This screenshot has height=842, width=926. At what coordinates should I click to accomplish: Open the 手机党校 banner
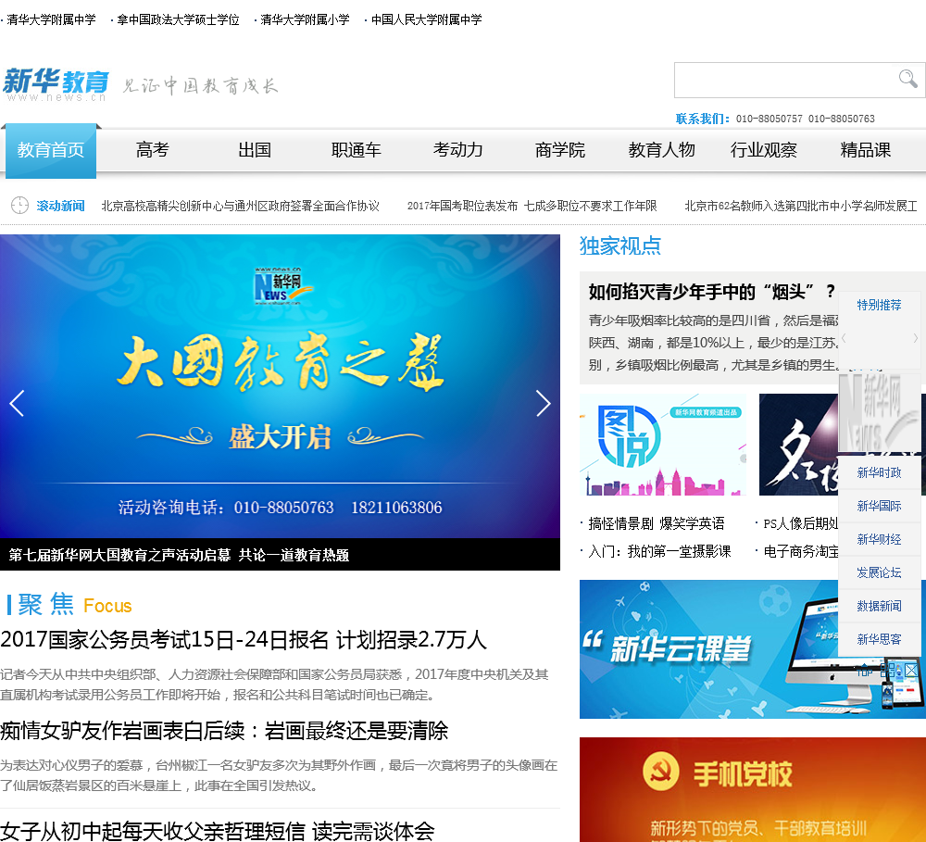(752, 789)
